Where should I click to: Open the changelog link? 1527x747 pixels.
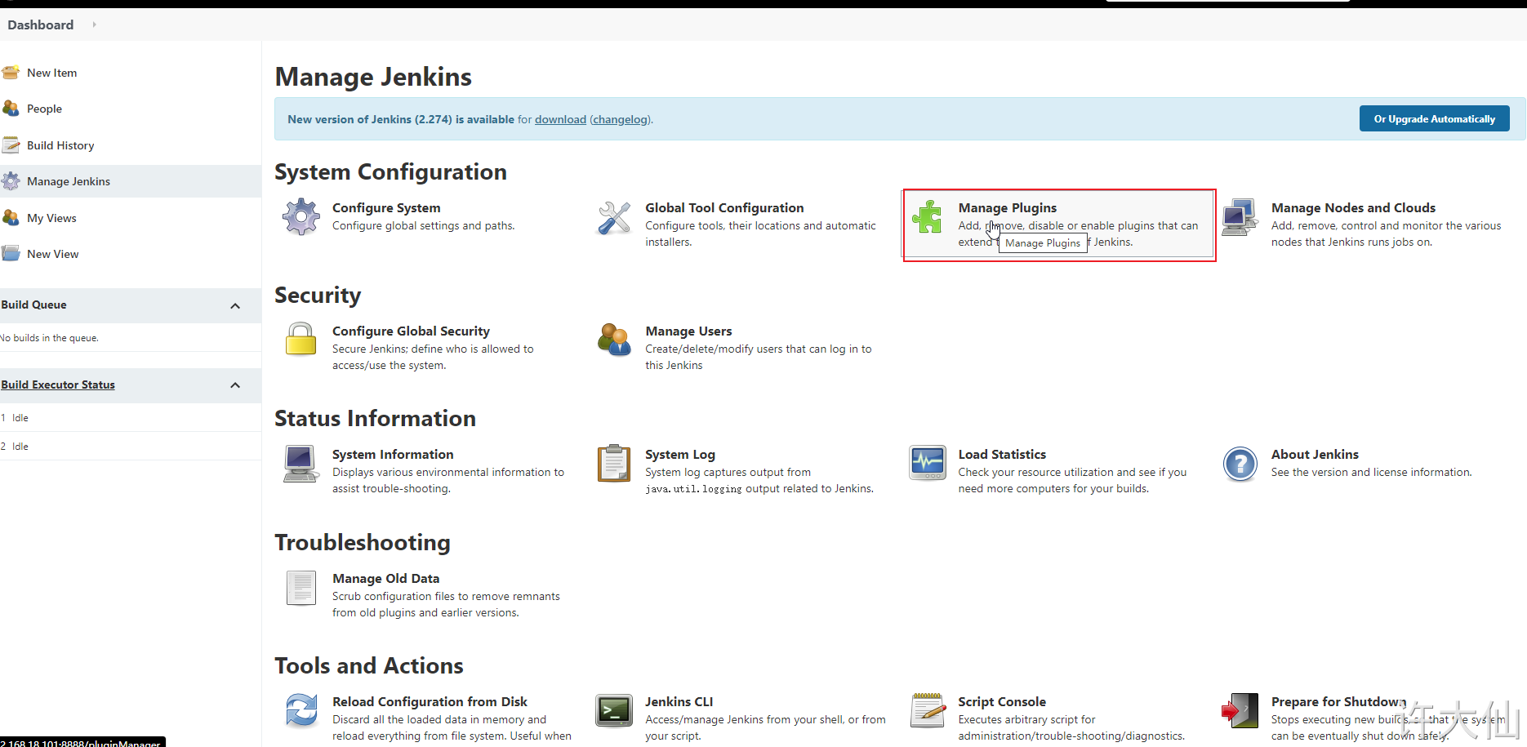pyautogui.click(x=621, y=119)
